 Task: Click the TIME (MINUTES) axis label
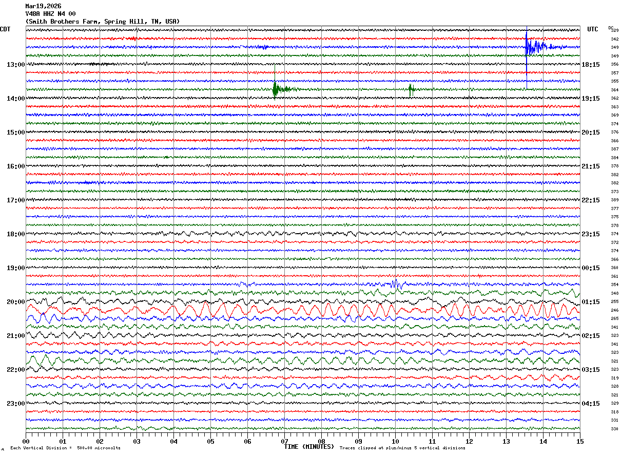[309, 447]
